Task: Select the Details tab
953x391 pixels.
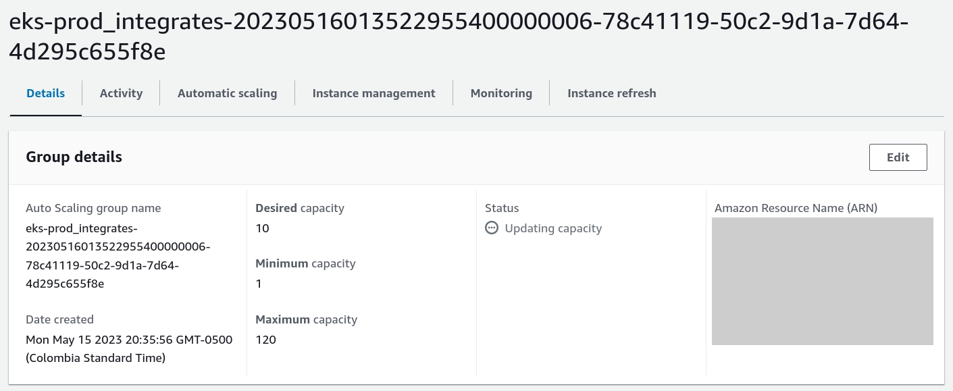Action: point(46,93)
